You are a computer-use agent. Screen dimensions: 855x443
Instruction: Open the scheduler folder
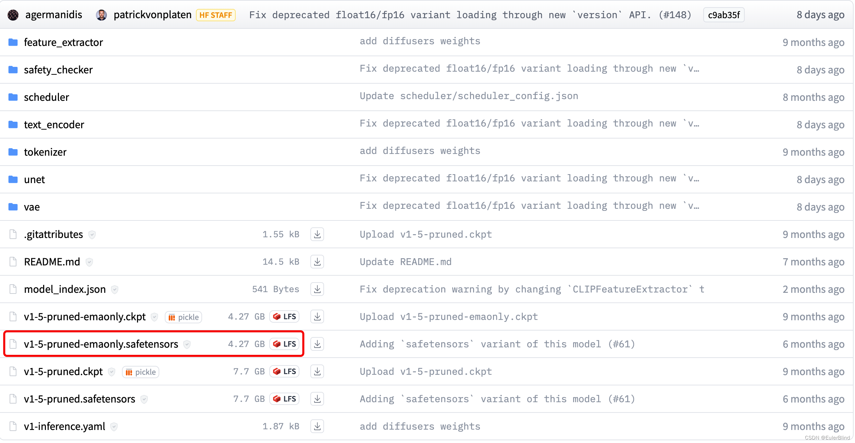click(46, 97)
